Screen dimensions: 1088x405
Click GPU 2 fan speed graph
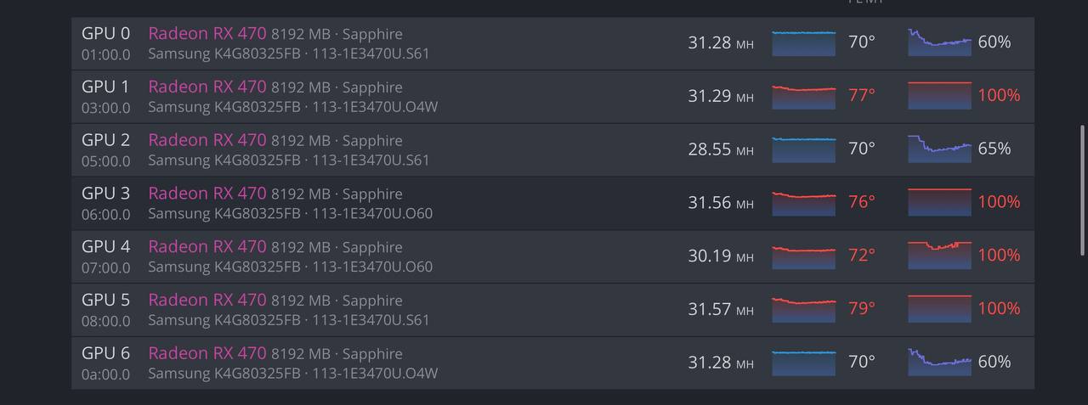click(x=939, y=149)
